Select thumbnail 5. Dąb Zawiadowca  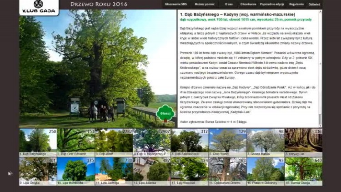(190, 142)
